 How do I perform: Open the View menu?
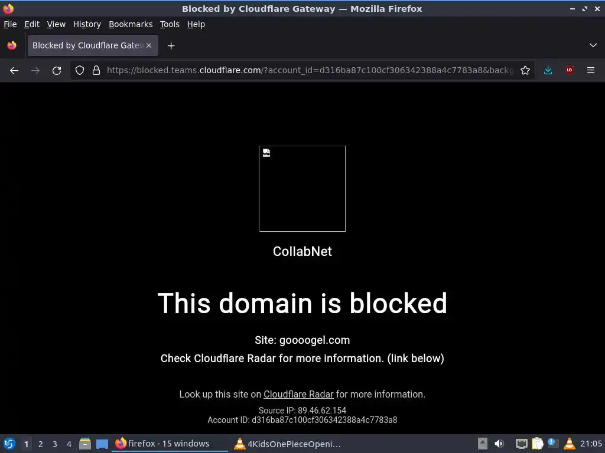point(56,24)
